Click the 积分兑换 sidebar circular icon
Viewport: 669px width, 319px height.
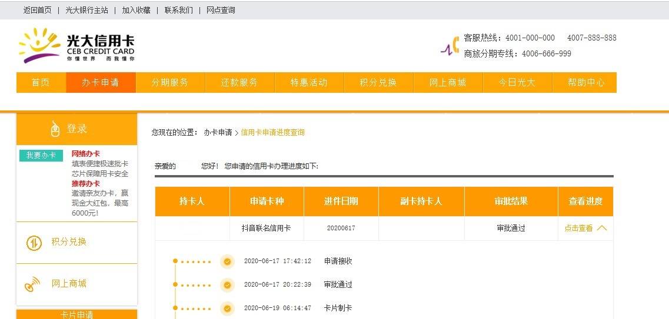coord(34,243)
